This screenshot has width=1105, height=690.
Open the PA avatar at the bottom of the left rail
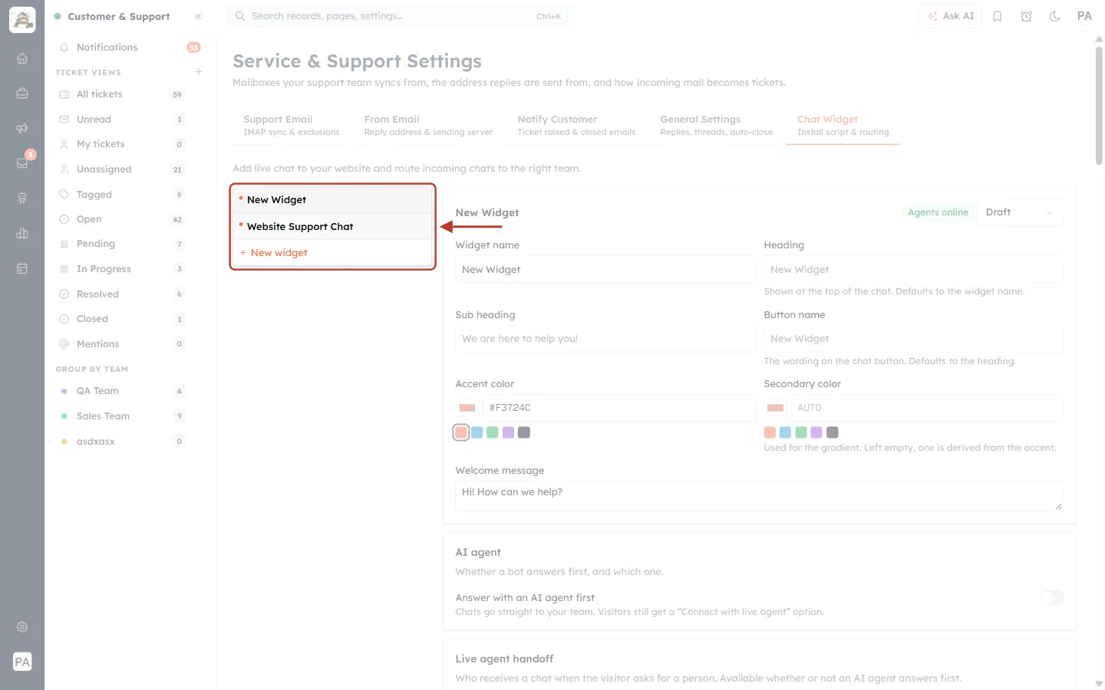(22, 662)
